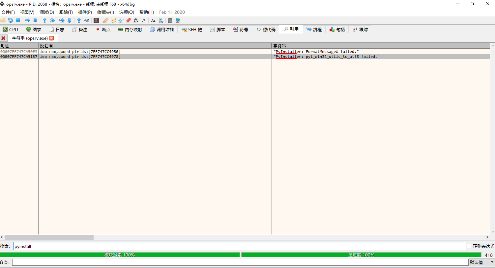Click the 模块搜索 100% progress bar
The image size is (495, 268).
[x=120, y=255]
